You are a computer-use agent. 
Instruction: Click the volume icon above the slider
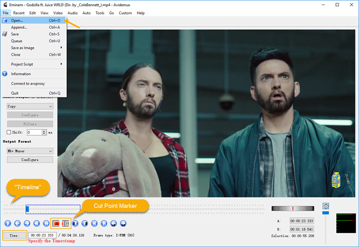coord(326,206)
